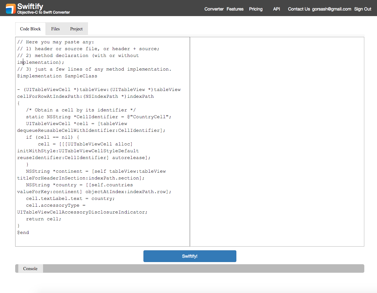
Task: Click the 'cell.textLabel.text = country;' line
Action: coord(70,198)
